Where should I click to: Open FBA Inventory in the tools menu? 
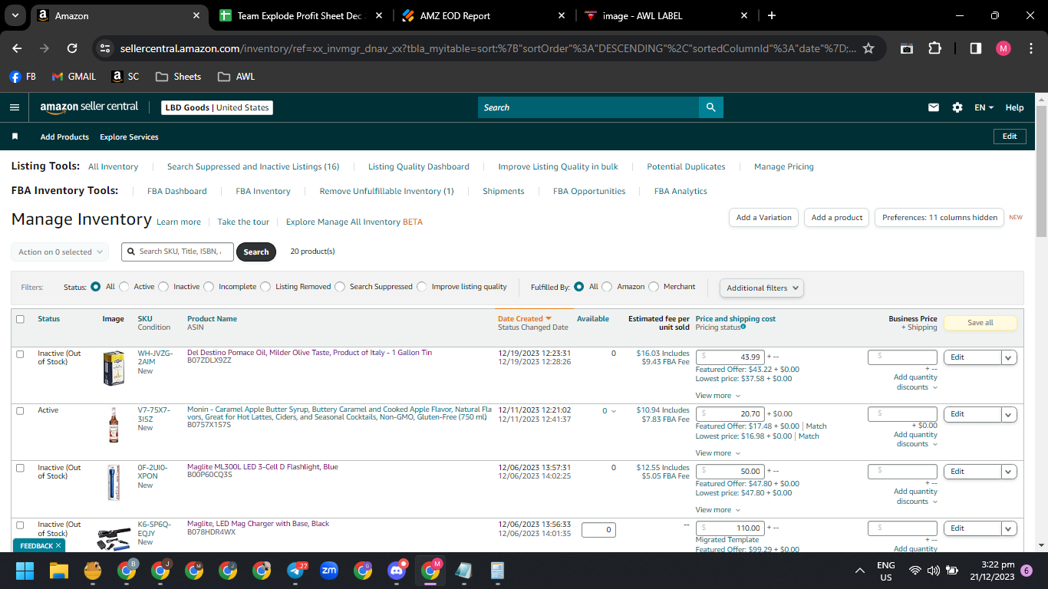(x=263, y=191)
